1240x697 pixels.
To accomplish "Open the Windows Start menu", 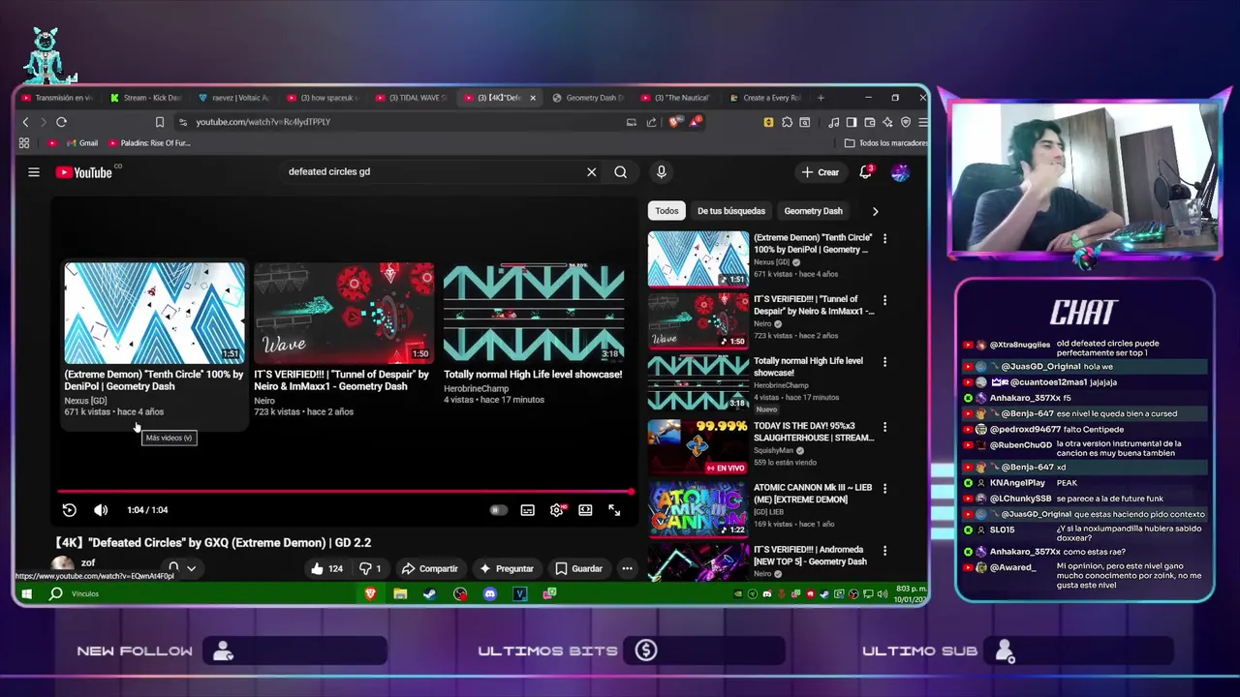I will tap(26, 593).
